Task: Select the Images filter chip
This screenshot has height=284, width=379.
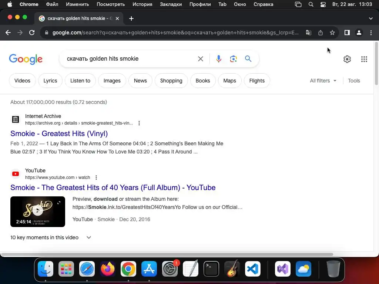Action: (x=112, y=81)
